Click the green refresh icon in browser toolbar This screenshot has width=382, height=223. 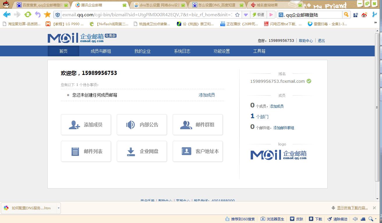(x=28, y=15)
